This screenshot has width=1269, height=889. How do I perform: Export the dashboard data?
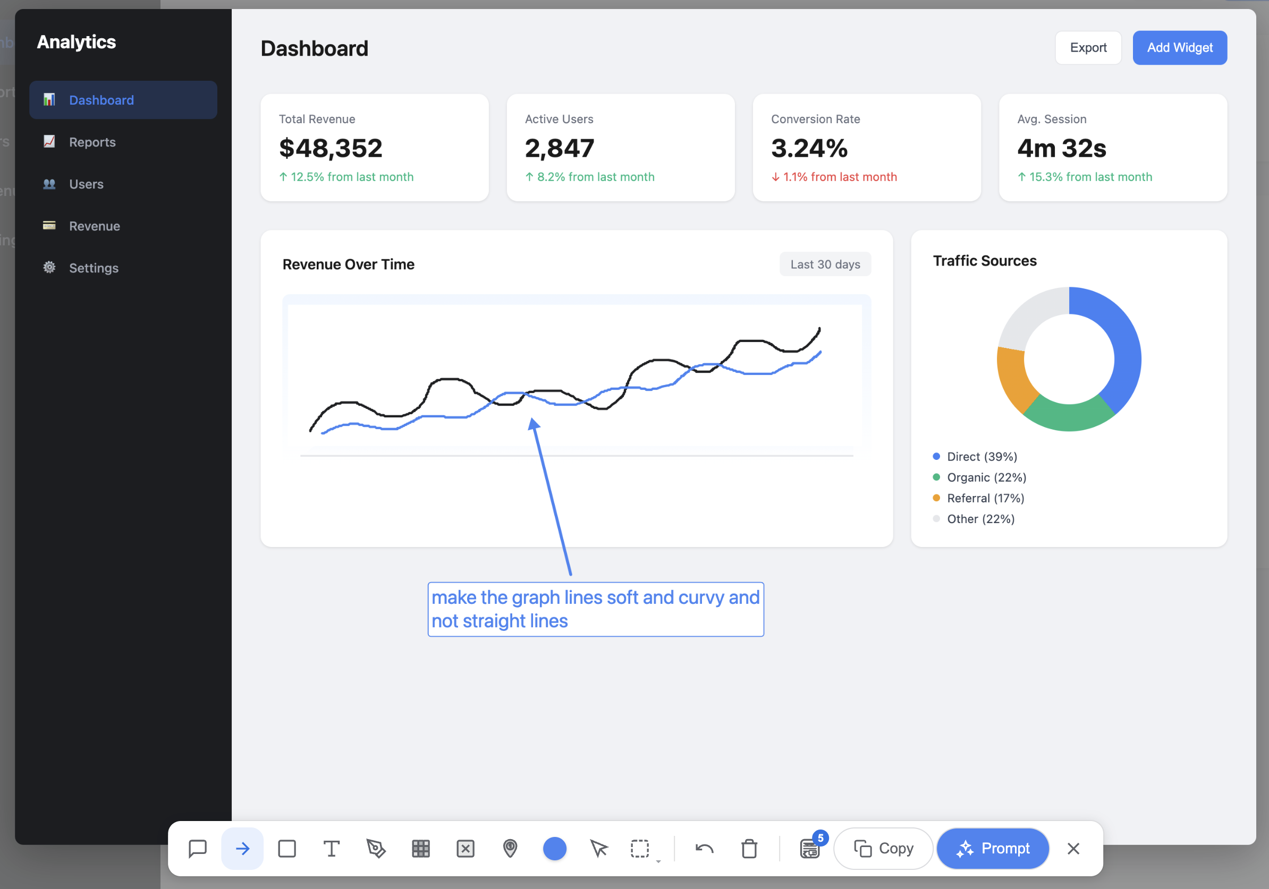click(1088, 47)
